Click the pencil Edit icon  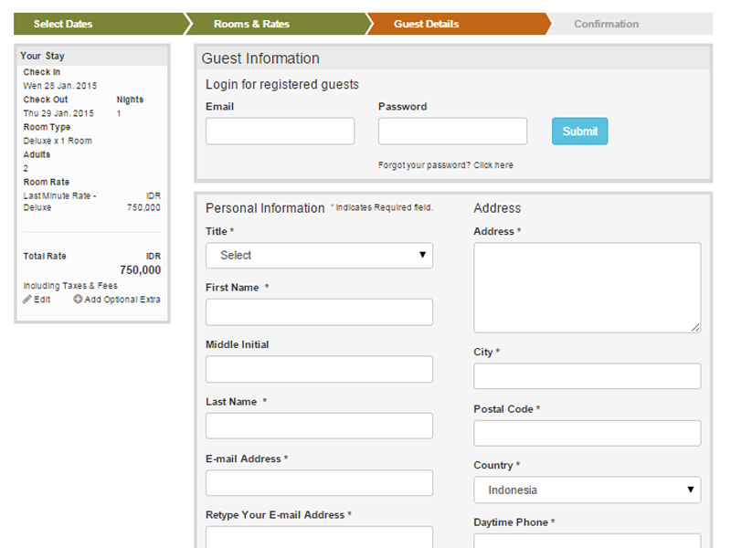pos(27,300)
